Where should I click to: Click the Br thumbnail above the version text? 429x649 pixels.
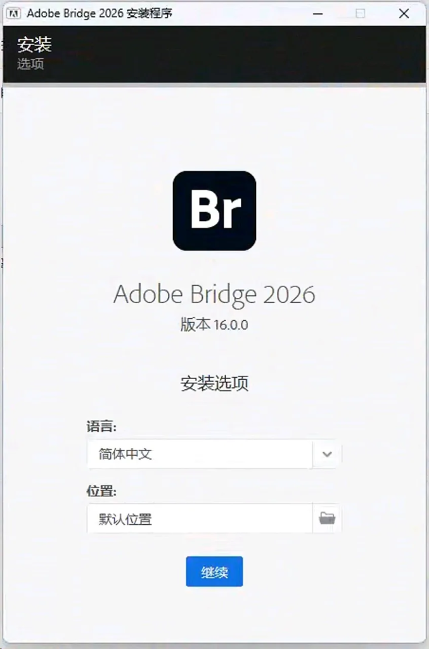point(214,210)
